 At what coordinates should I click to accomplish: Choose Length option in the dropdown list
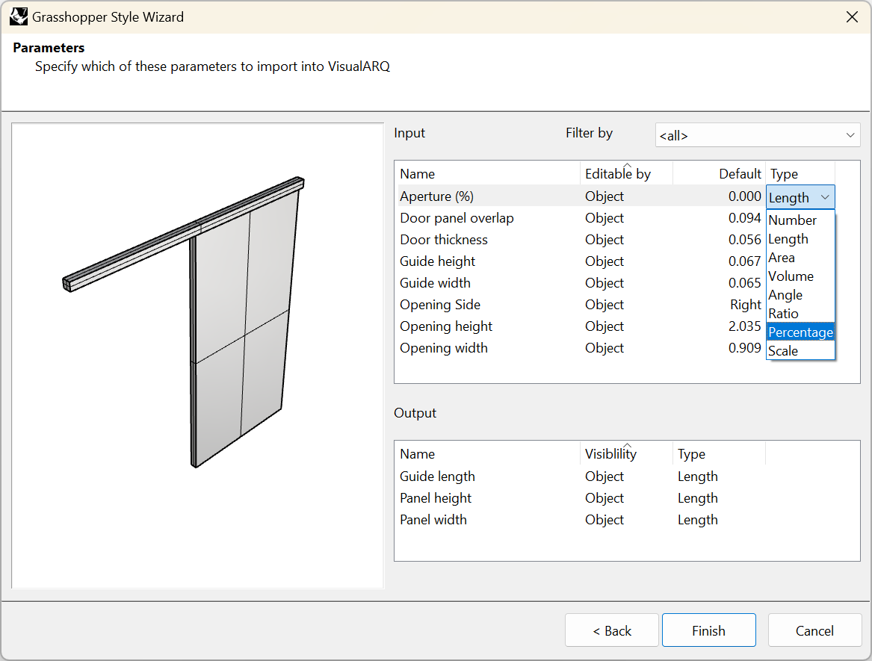(800, 239)
